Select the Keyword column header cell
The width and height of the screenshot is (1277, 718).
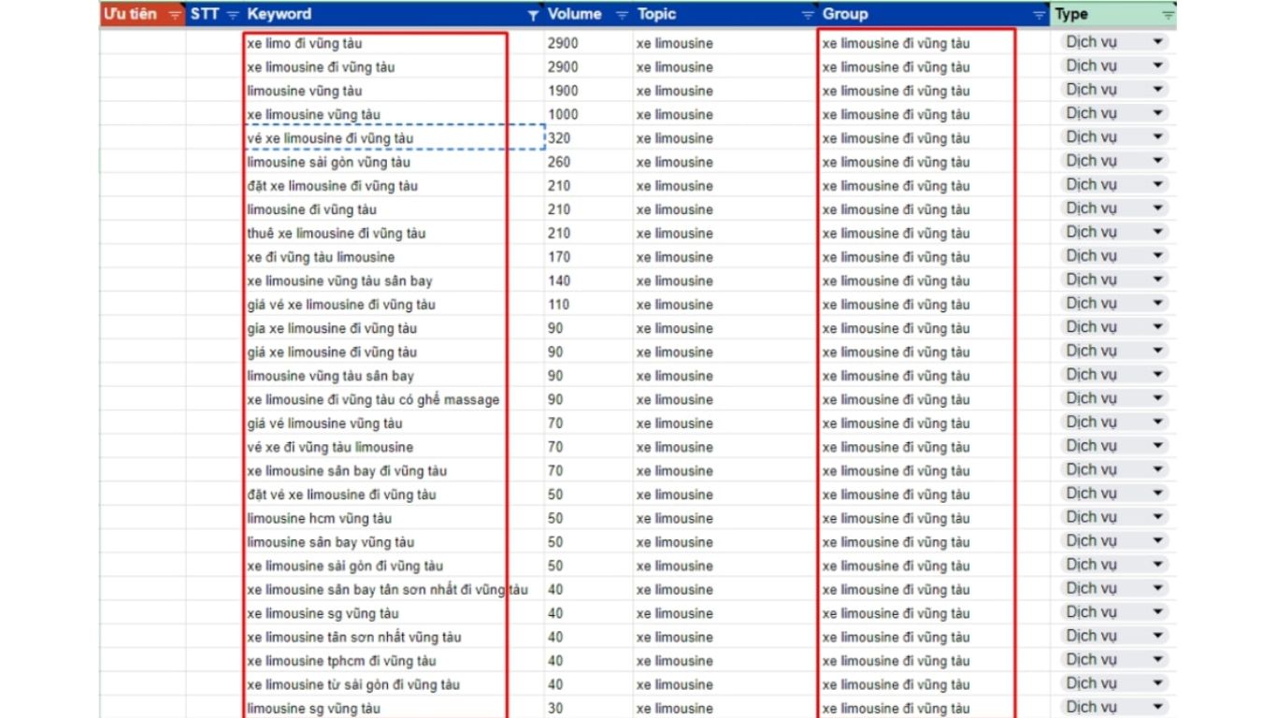[x=374, y=15]
